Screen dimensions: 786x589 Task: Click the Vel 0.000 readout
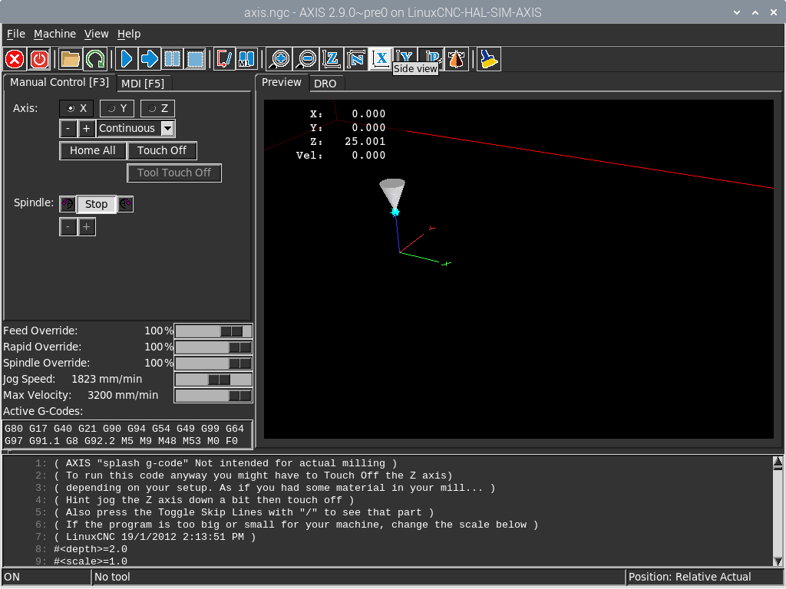[341, 155]
